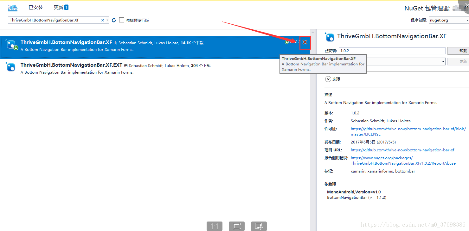Click the author text in details pane
This screenshot has height=231, width=469.
(381, 121)
